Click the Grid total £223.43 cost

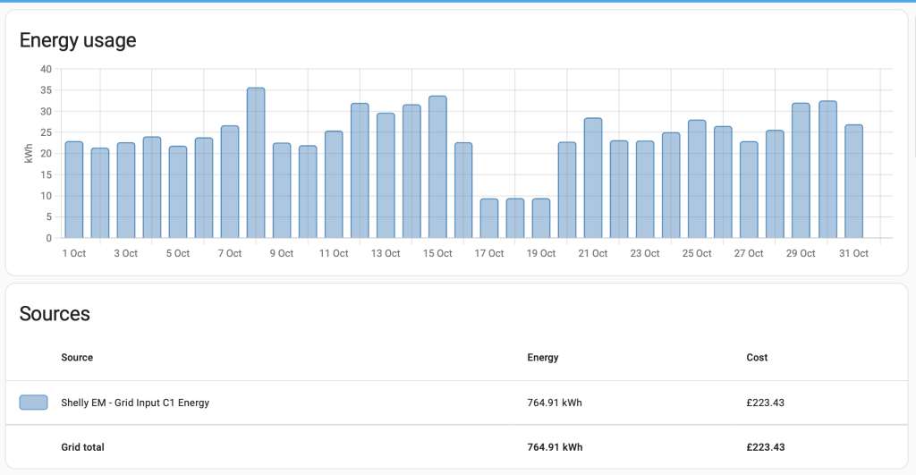point(765,447)
